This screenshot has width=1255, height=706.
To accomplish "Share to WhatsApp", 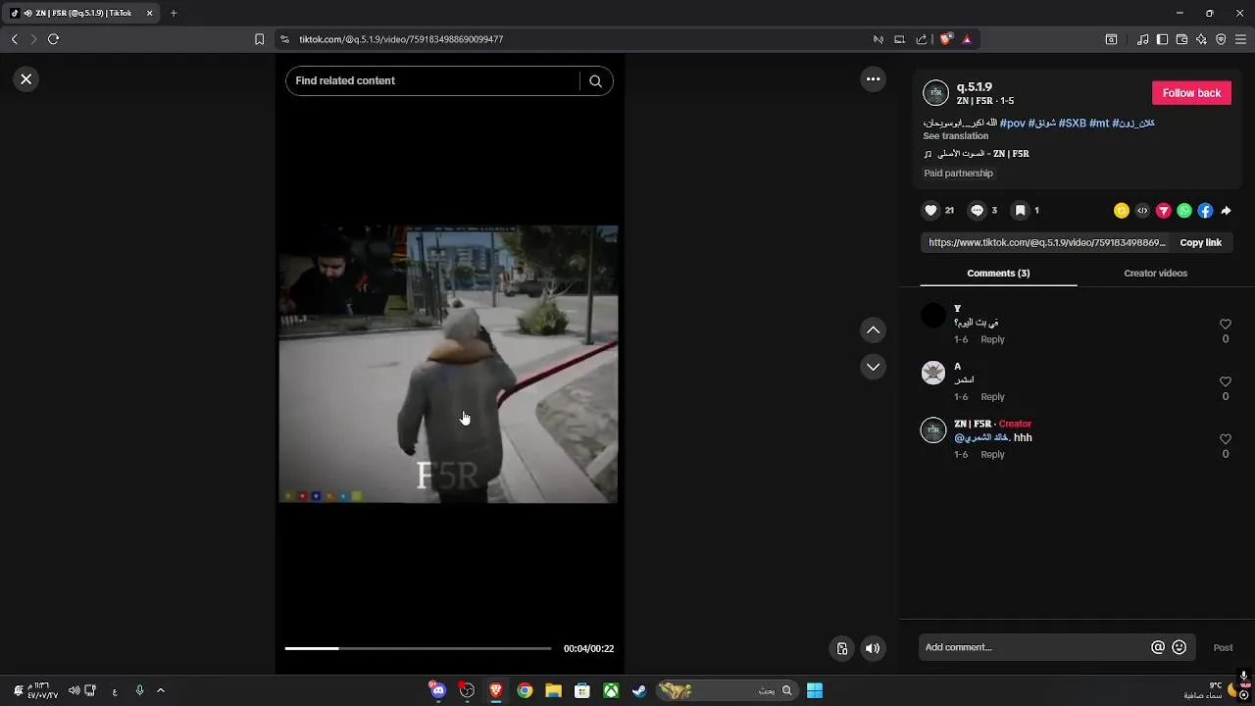I will coord(1184,211).
